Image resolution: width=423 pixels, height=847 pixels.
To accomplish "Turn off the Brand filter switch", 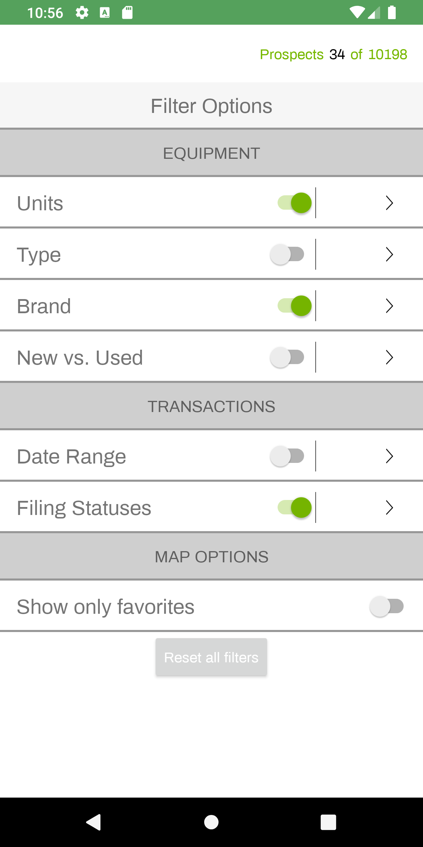I will (294, 306).
